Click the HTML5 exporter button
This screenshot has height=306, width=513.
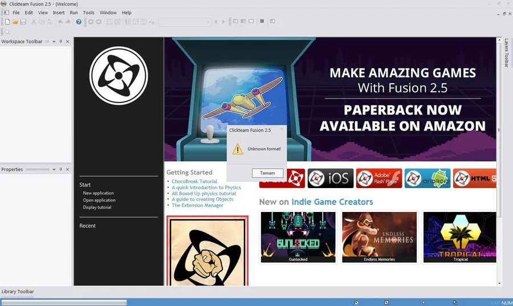coord(474,178)
